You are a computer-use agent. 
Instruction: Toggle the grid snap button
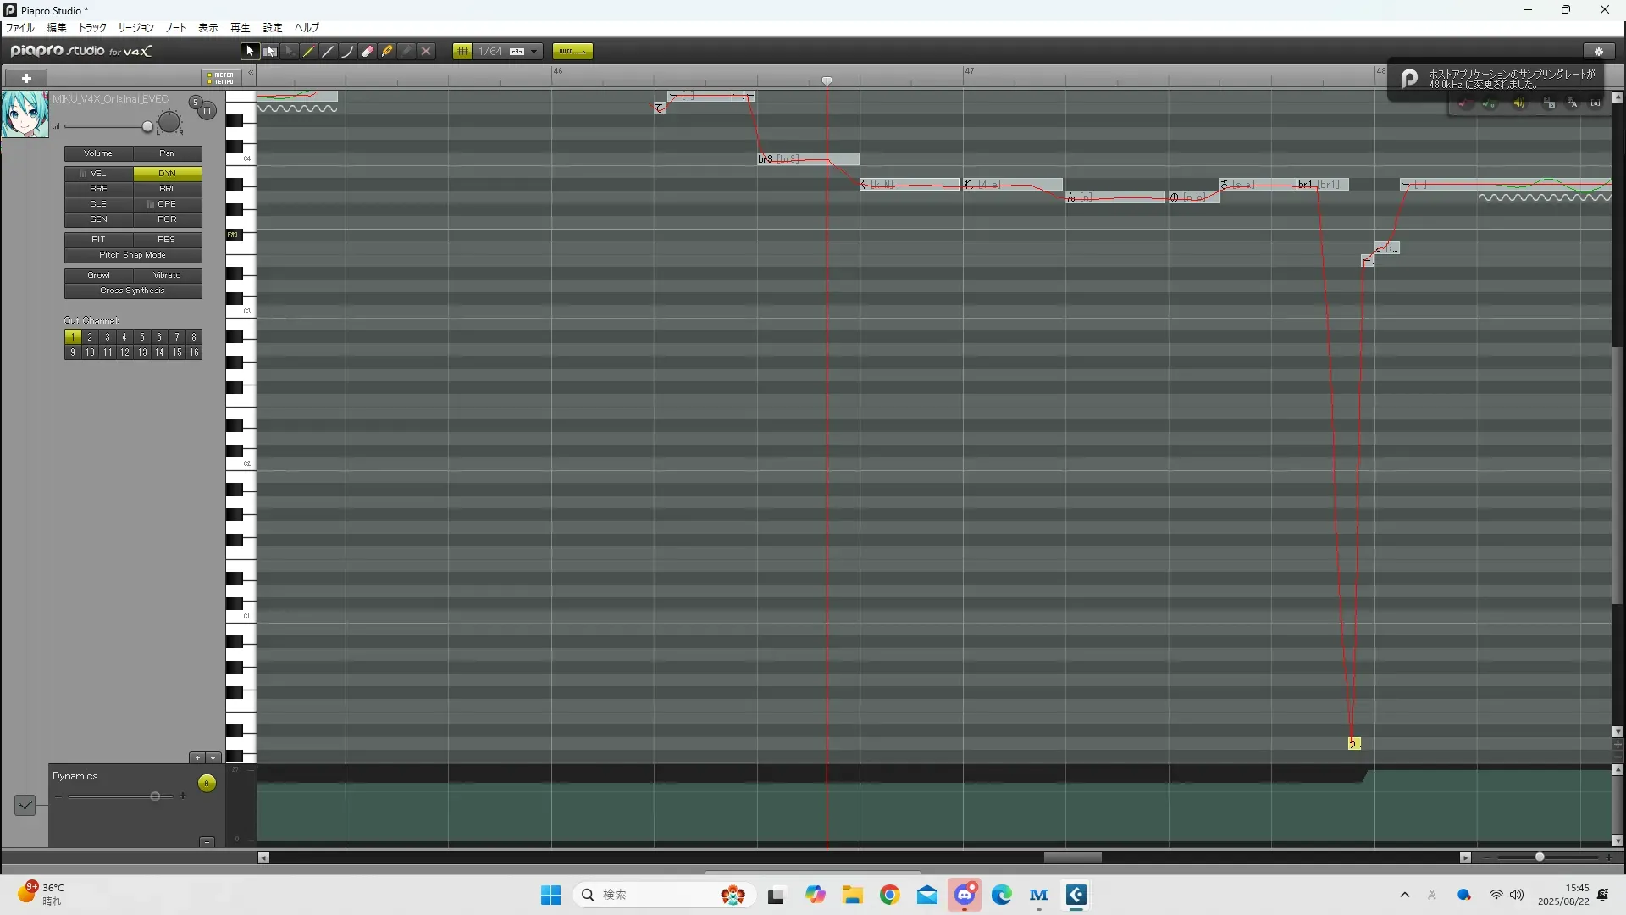point(462,52)
